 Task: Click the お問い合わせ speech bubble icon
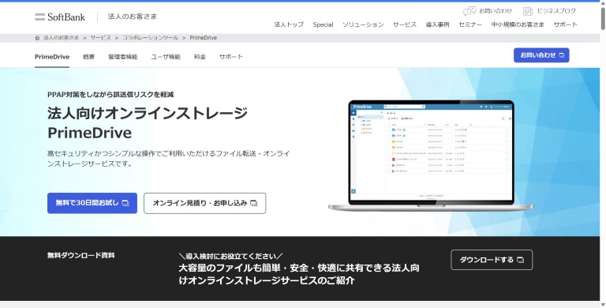(469, 11)
